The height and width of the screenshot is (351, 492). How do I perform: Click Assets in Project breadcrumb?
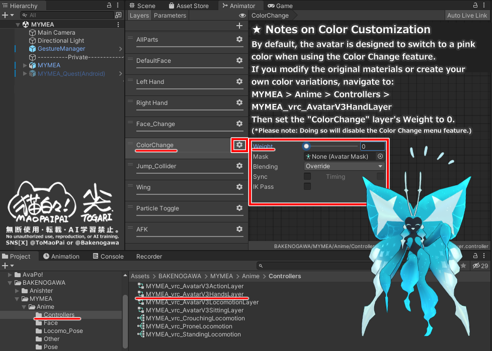(140, 276)
